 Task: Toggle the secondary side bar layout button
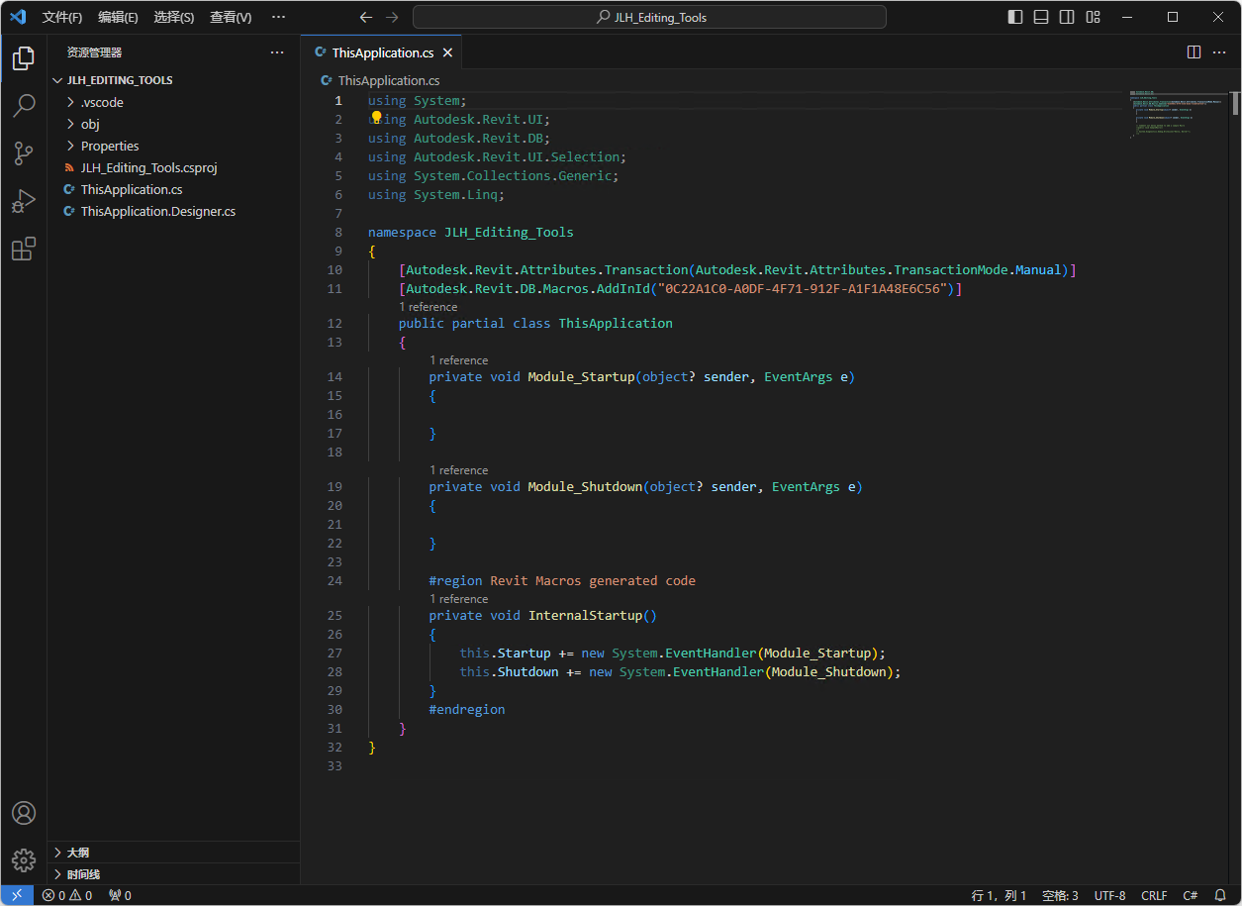(1067, 17)
